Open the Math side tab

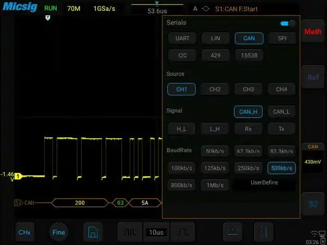tap(313, 32)
